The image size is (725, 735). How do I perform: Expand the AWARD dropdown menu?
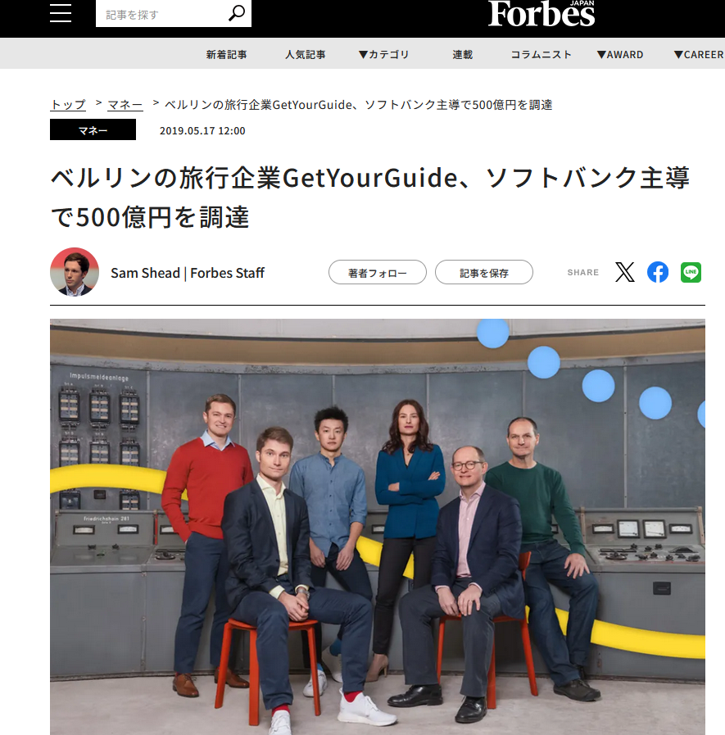pos(620,54)
